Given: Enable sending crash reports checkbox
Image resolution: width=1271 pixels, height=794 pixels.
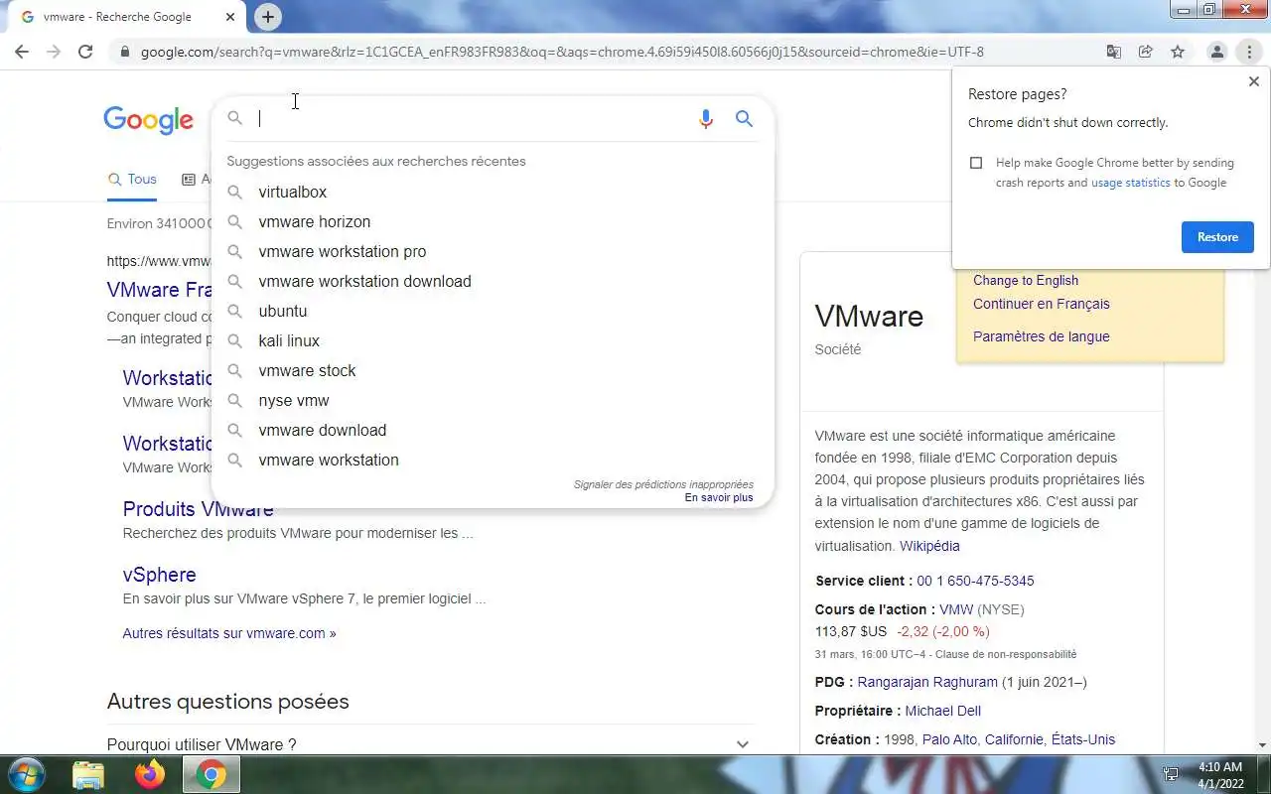Looking at the screenshot, I should click(x=976, y=163).
